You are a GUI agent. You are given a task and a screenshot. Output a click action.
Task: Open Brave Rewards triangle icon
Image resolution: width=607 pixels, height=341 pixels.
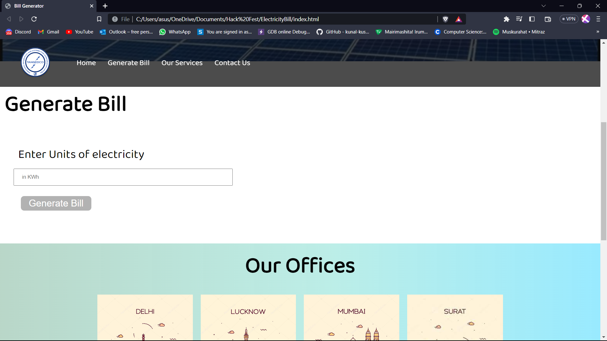(x=459, y=19)
